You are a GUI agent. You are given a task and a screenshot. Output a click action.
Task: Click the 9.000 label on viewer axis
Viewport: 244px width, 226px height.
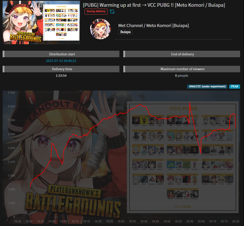click(x=11, y=93)
